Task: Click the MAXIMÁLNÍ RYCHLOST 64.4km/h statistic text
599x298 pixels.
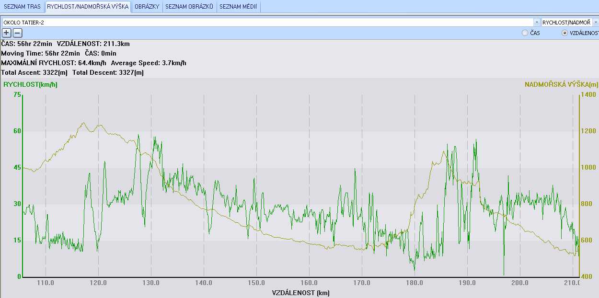Action: coord(55,63)
